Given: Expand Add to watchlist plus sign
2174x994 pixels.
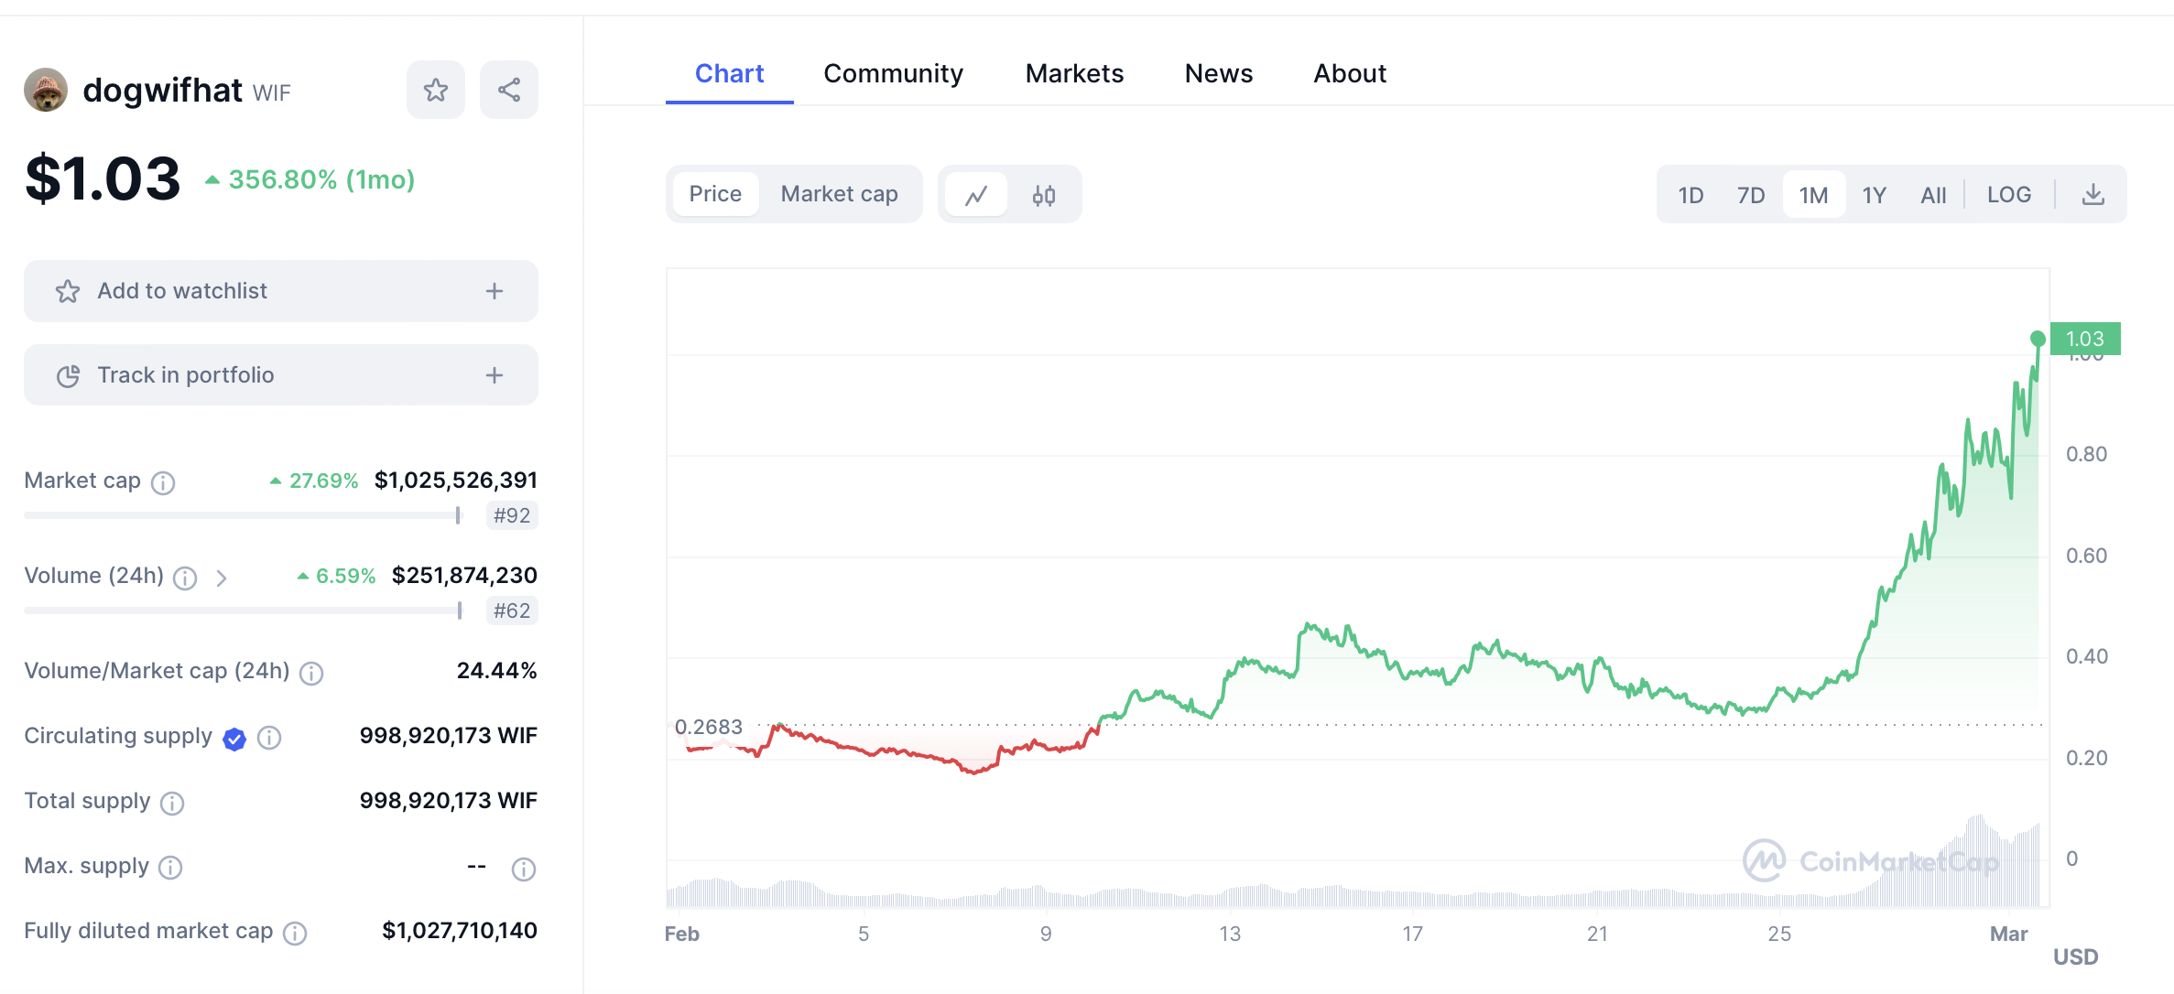Looking at the screenshot, I should point(495,291).
